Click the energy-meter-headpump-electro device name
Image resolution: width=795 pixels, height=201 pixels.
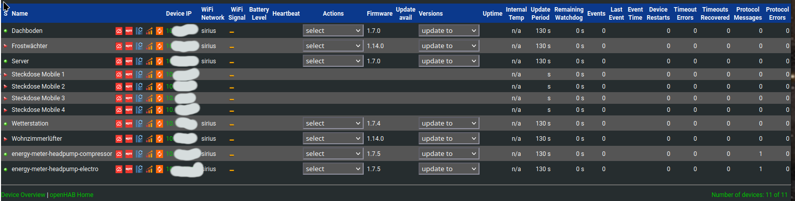point(55,169)
